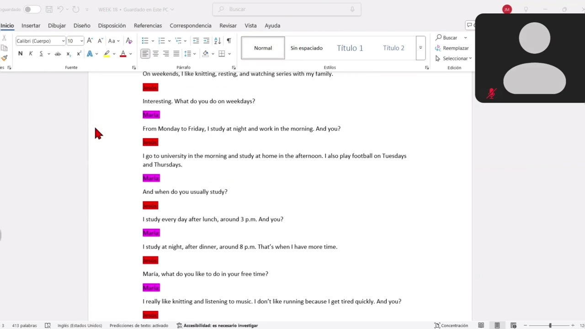585x329 pixels.
Task: Center the text
Action: (155, 53)
